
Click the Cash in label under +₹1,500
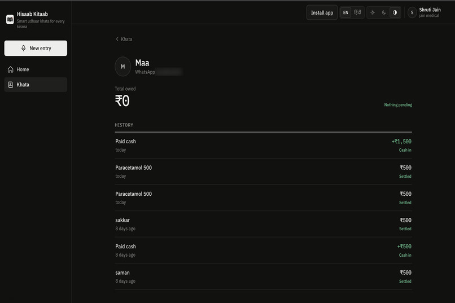[x=405, y=150]
